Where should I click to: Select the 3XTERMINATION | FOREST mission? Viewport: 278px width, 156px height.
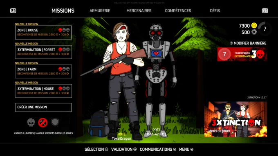point(43,52)
